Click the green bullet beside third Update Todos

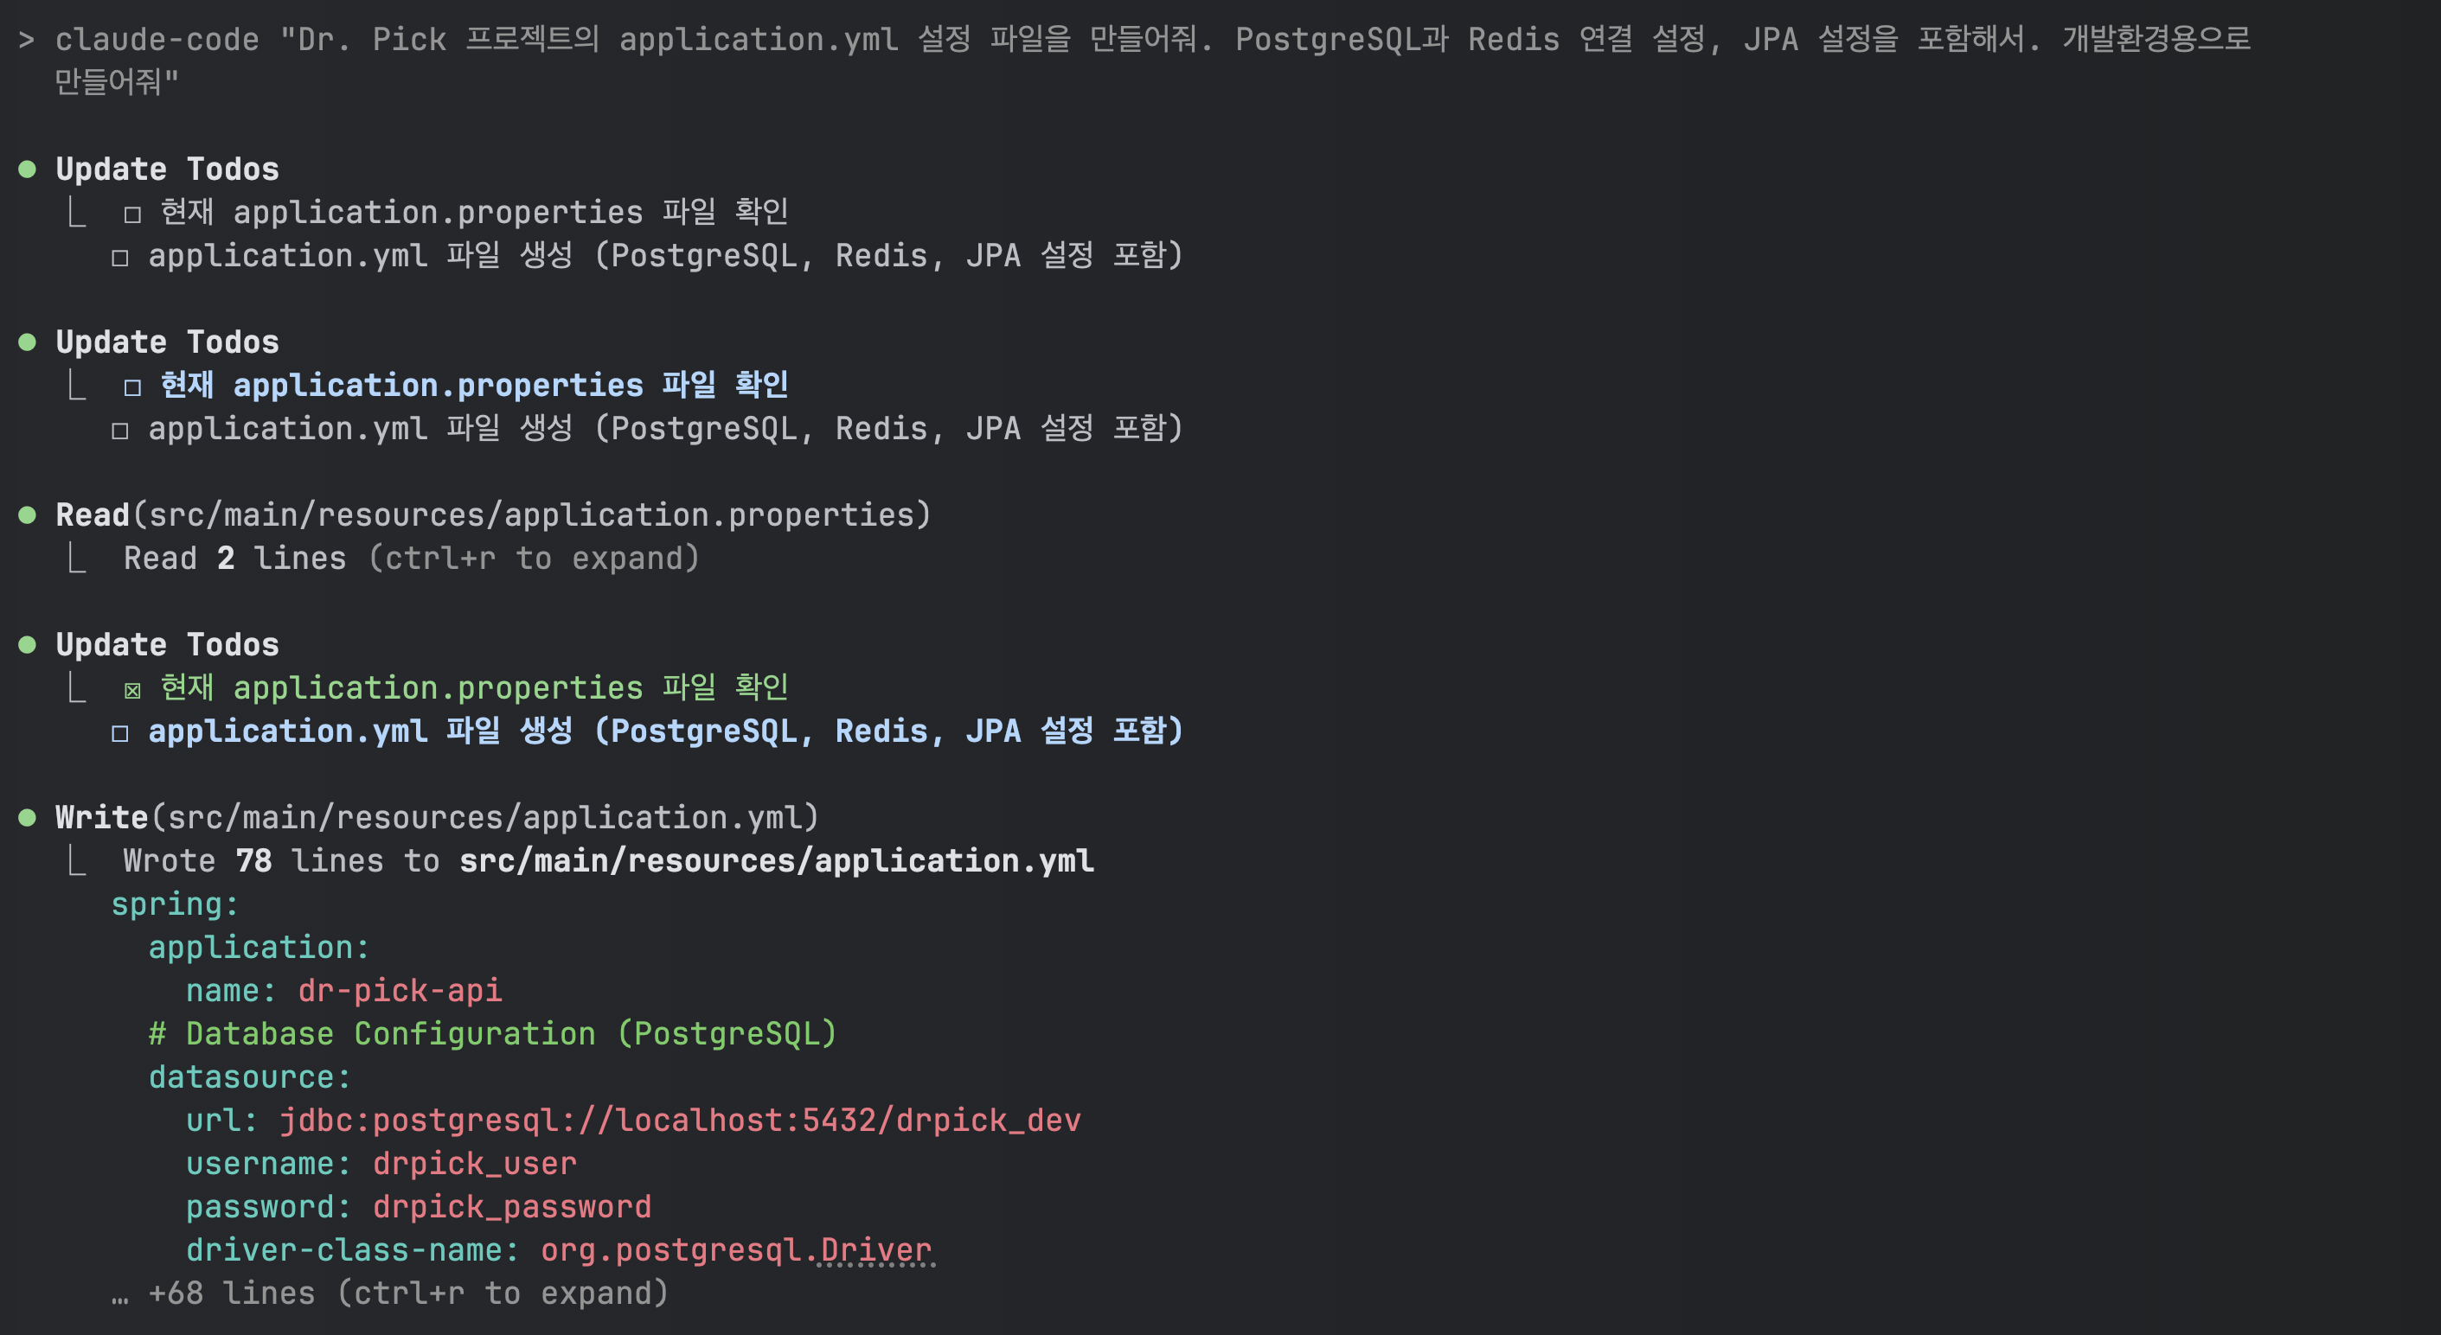pyautogui.click(x=28, y=645)
